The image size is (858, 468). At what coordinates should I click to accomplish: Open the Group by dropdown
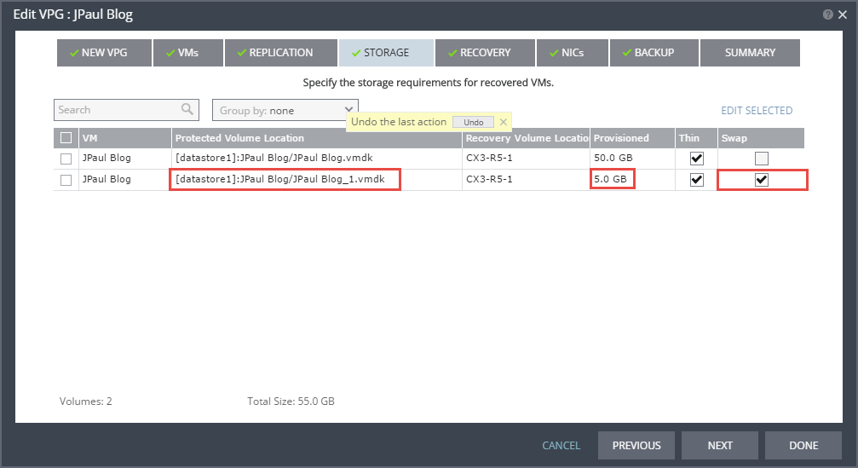(x=285, y=110)
